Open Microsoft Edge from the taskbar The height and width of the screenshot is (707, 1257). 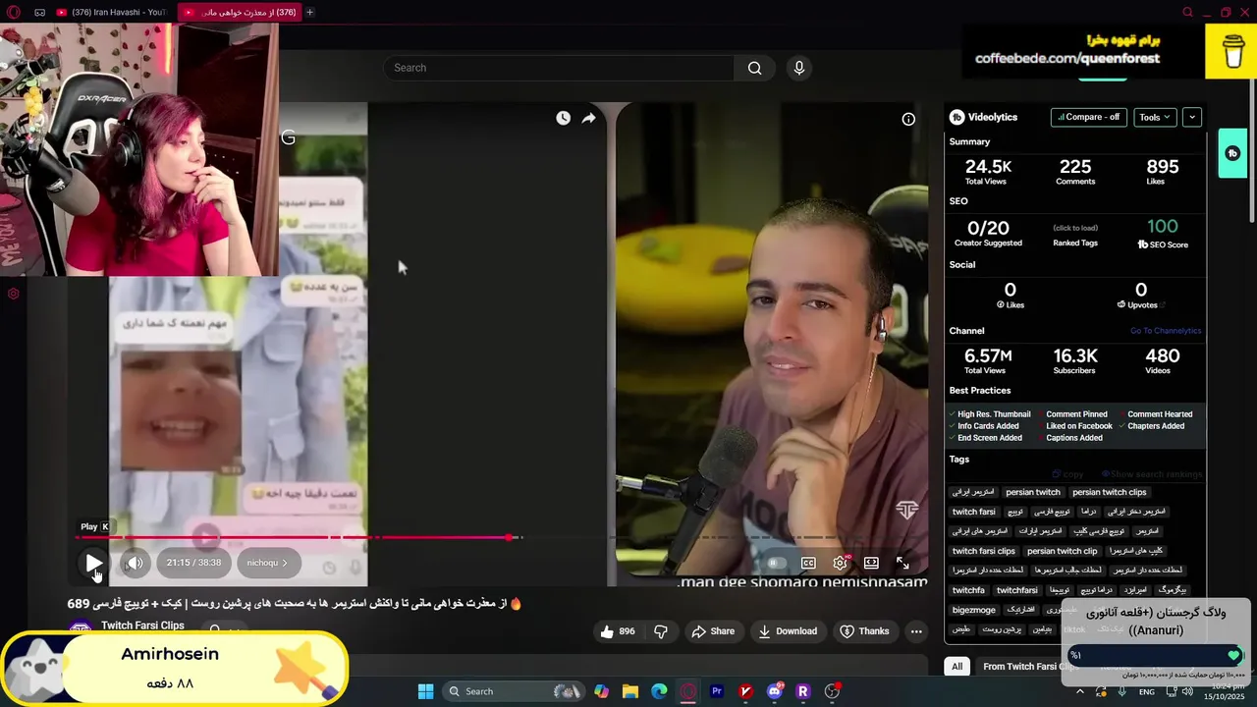point(659,691)
